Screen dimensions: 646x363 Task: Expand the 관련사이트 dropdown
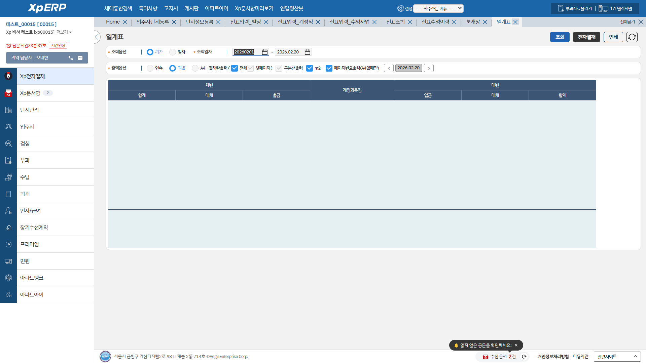[617, 357]
